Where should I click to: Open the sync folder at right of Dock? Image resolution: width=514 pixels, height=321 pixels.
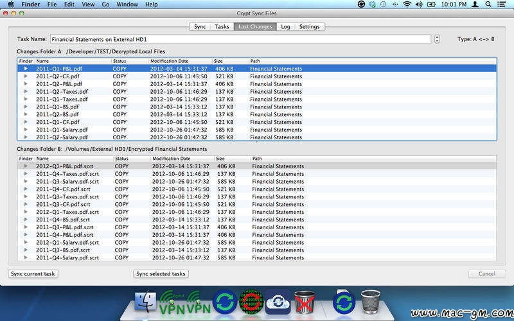tap(344, 302)
